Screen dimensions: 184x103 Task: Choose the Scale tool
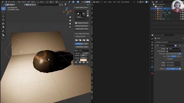coord(3,23)
